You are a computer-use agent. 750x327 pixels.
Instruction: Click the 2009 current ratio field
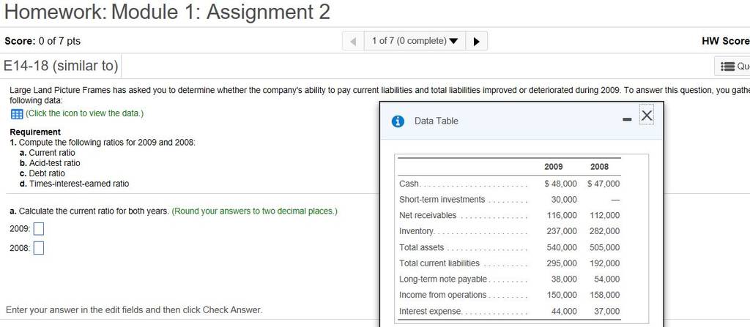click(x=39, y=229)
